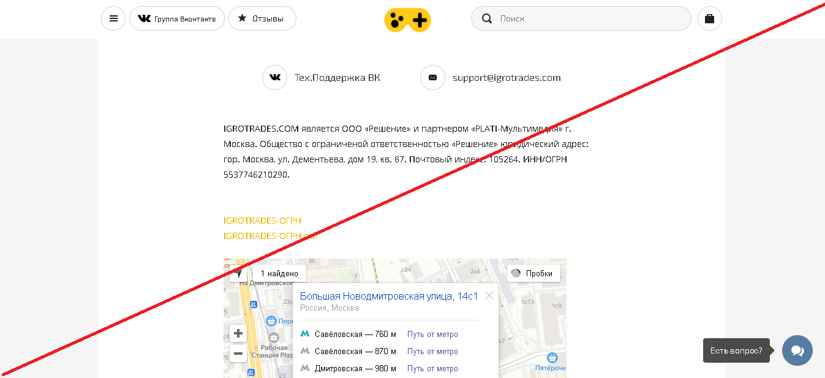Open the Отзывы reviews page
Image resolution: width=825 pixels, height=378 pixels.
tap(262, 18)
